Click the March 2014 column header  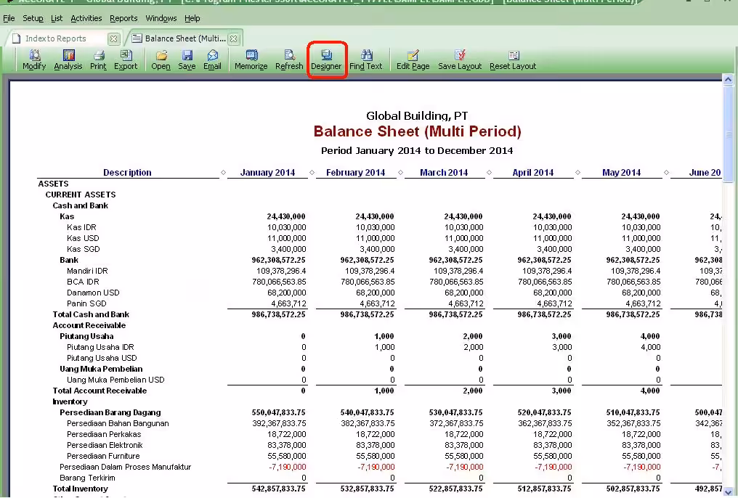pyautogui.click(x=444, y=173)
